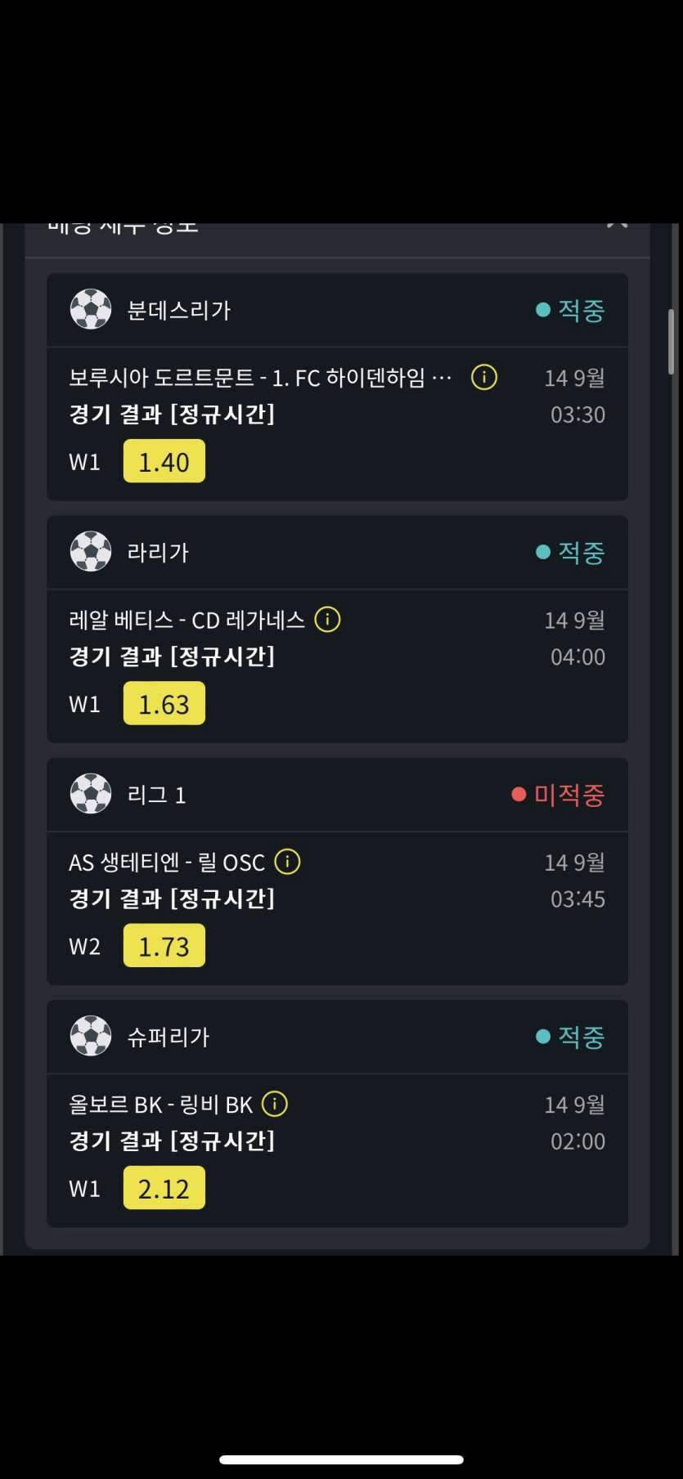Open info for Aalborg BK vs Lyngby
Viewport: 683px width, 1479px height.
click(x=275, y=1104)
